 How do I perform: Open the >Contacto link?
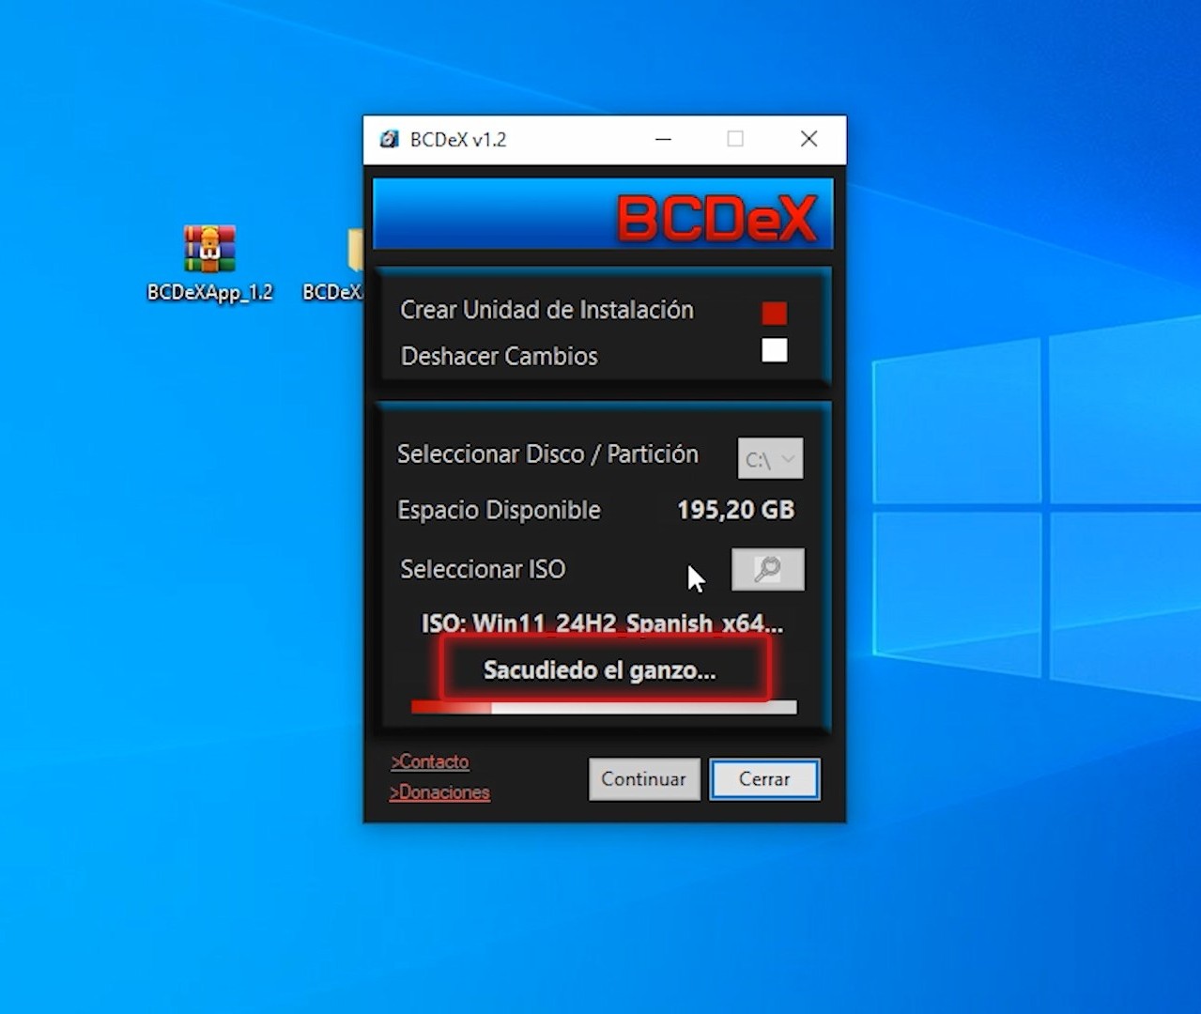(430, 761)
